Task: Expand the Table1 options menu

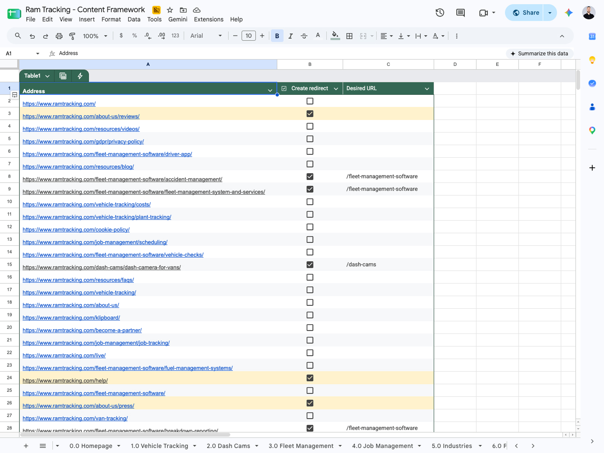Action: [47, 76]
